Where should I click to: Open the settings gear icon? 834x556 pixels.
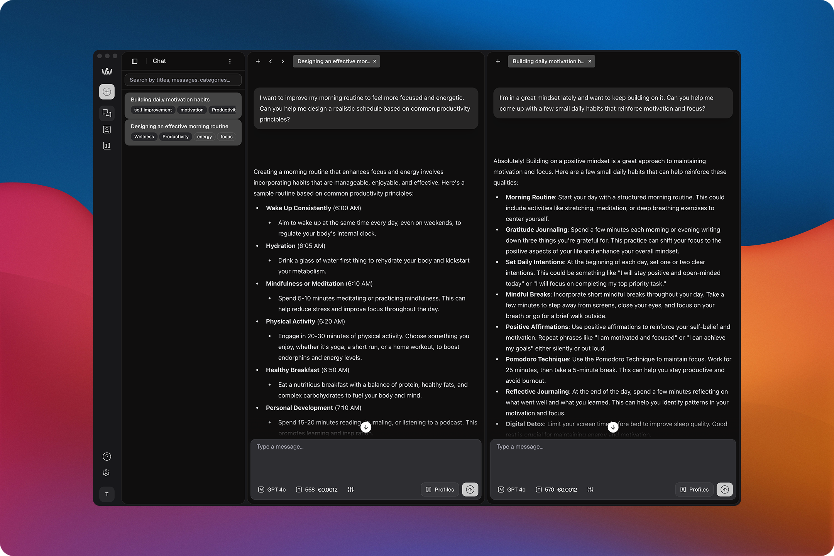[x=107, y=473]
